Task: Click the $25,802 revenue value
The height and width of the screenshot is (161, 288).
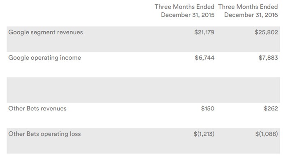Action: pos(266,33)
